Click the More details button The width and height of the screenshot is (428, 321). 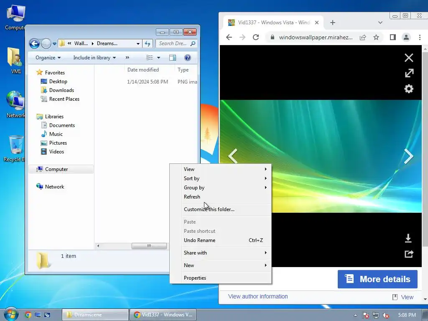pyautogui.click(x=377, y=279)
